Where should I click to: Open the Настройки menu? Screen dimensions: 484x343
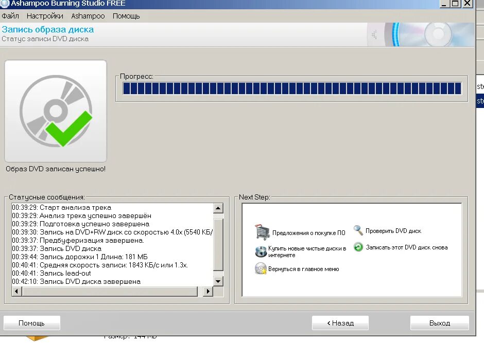point(45,16)
